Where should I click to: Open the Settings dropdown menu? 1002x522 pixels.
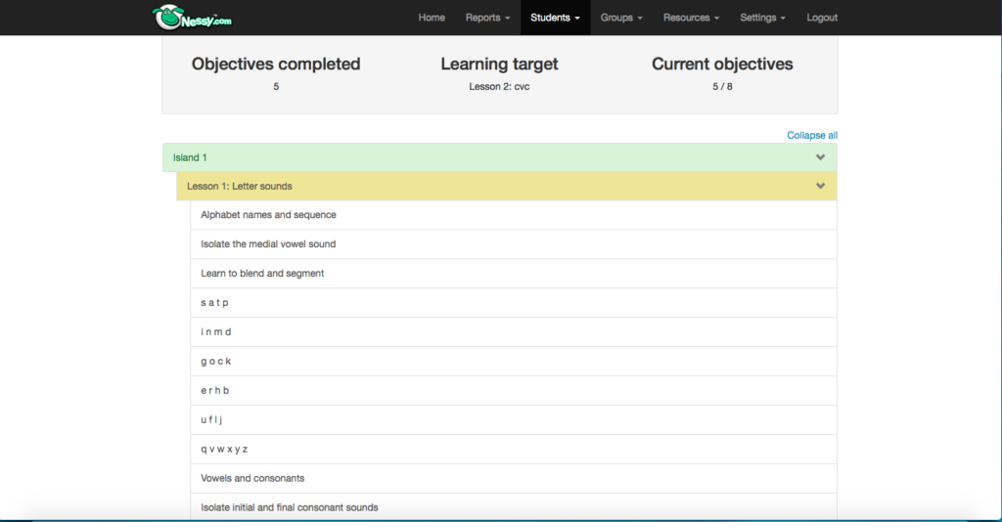point(762,18)
